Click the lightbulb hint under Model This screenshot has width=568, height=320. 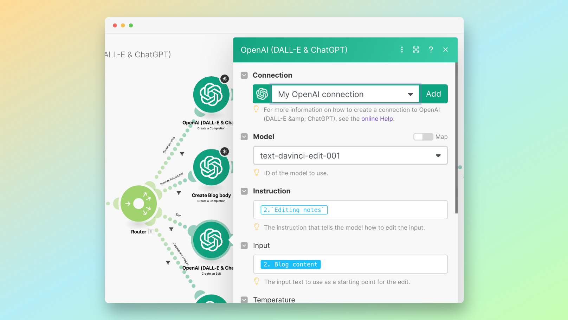tap(257, 172)
